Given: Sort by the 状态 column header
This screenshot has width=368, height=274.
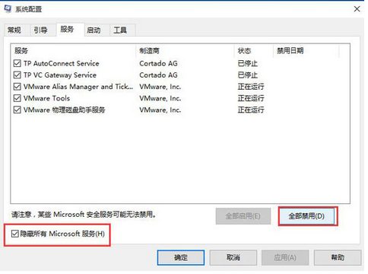Looking at the screenshot, I should click(x=254, y=51).
